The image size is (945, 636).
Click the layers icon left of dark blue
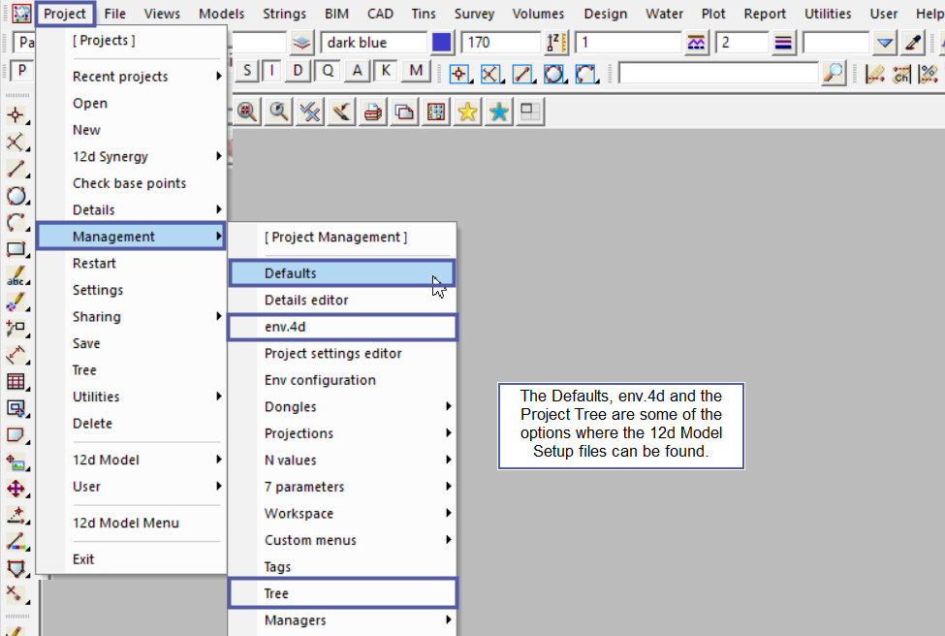[302, 43]
